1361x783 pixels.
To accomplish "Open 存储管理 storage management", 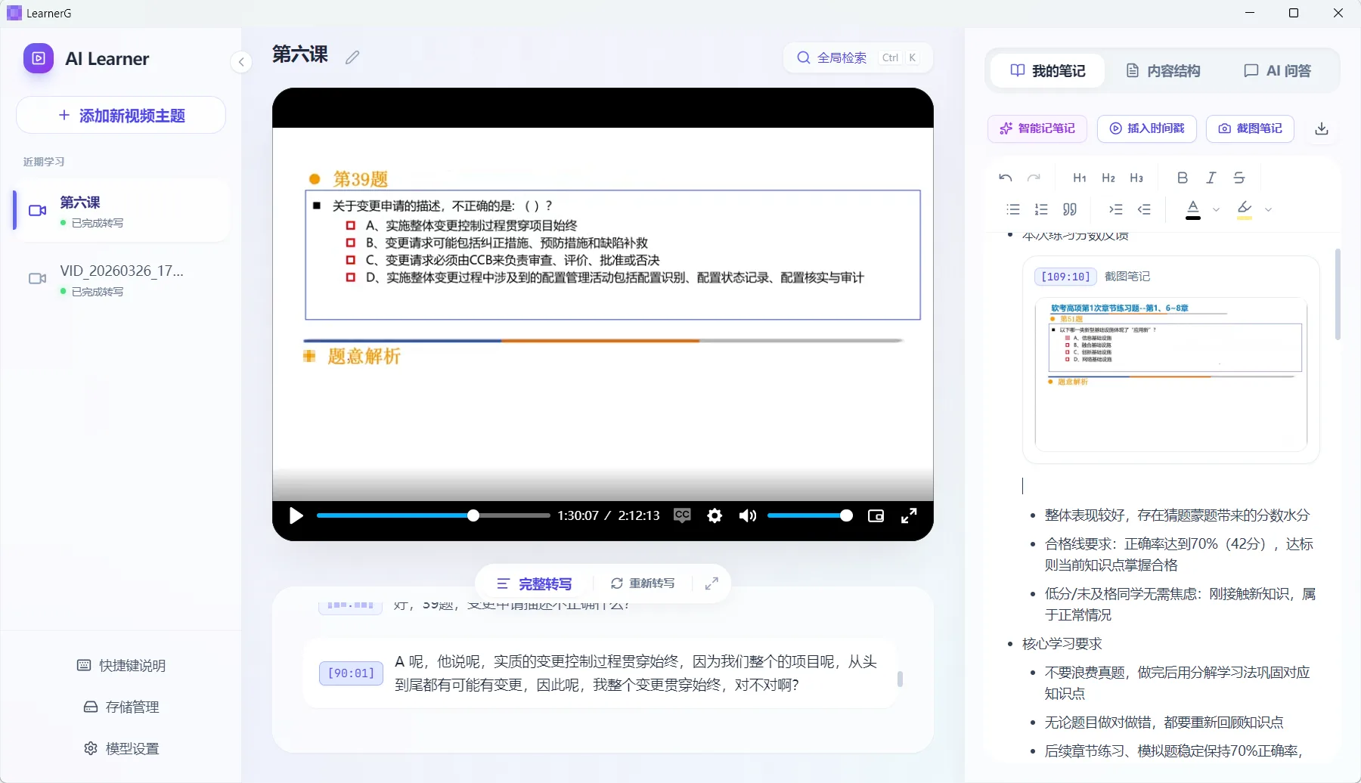I will pyautogui.click(x=121, y=707).
